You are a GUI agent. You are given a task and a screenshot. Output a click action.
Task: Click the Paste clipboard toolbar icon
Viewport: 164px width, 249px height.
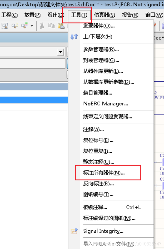(x=61, y=26)
